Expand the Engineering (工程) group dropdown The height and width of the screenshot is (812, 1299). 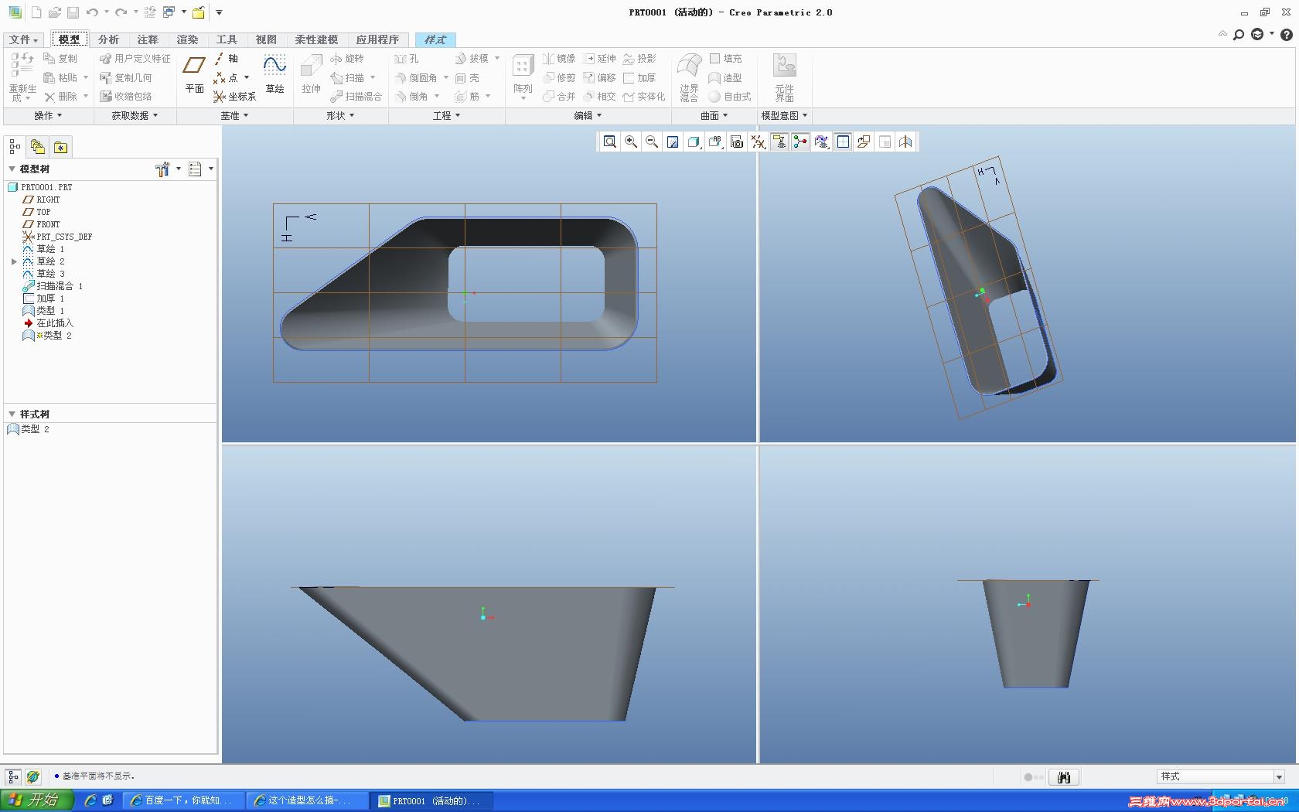446,115
